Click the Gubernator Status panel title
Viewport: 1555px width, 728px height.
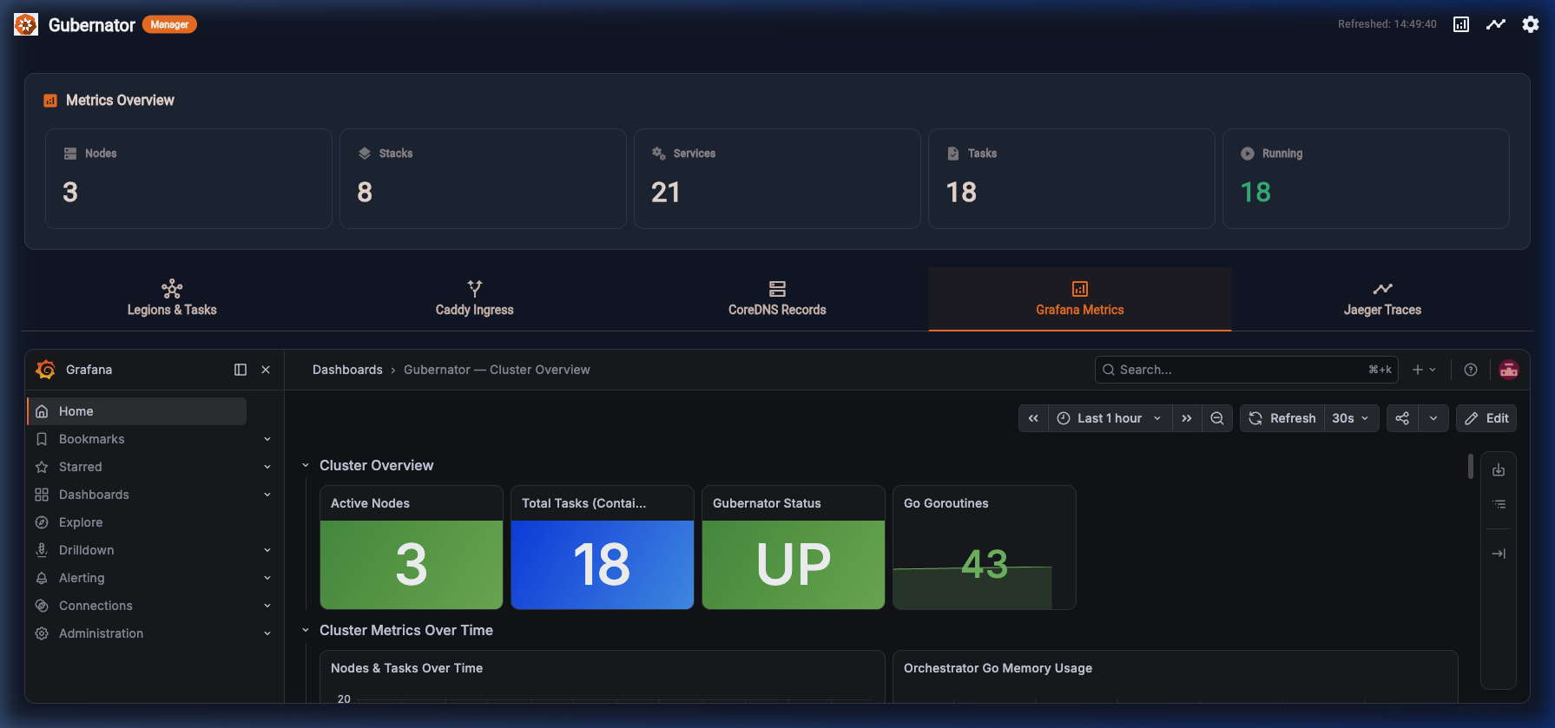(767, 503)
